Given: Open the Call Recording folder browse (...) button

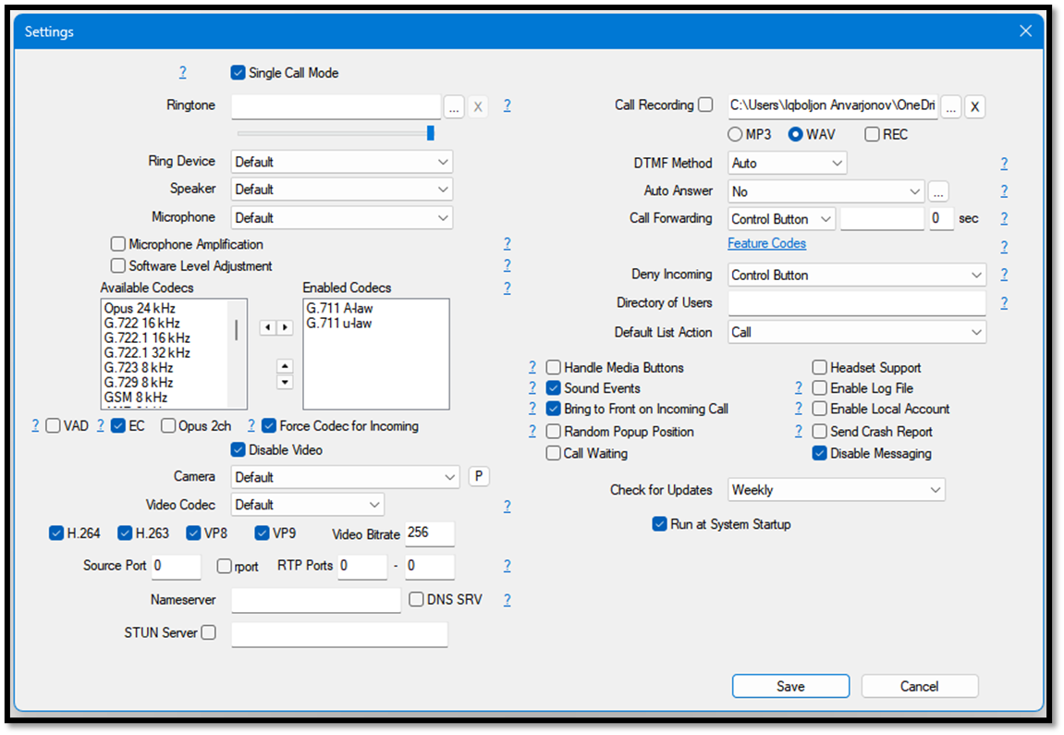Looking at the screenshot, I should tap(951, 106).
